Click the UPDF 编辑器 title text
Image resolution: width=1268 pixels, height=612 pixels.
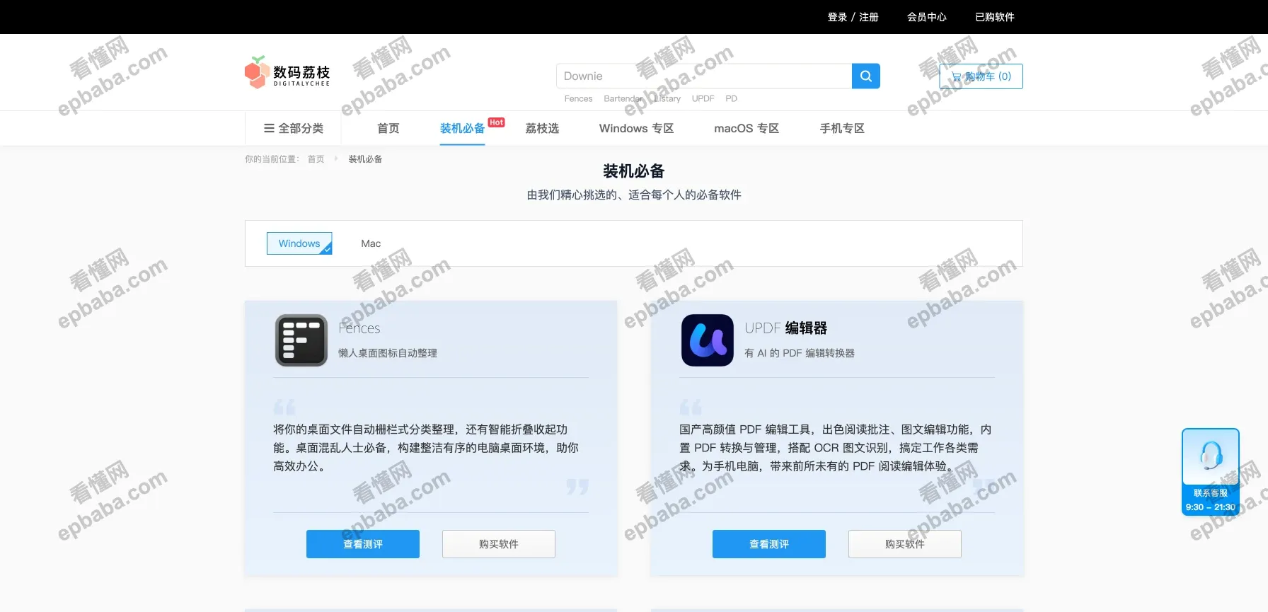[x=785, y=328]
